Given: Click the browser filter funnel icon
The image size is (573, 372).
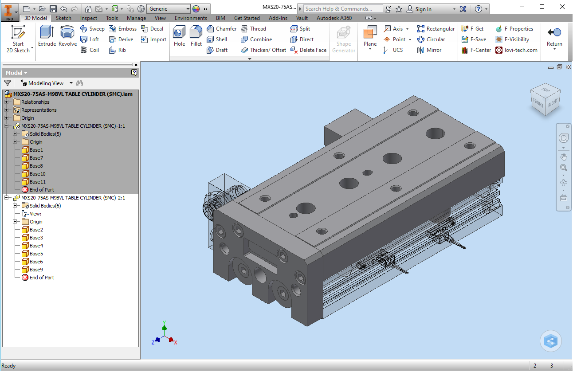Looking at the screenshot, I should [x=8, y=83].
